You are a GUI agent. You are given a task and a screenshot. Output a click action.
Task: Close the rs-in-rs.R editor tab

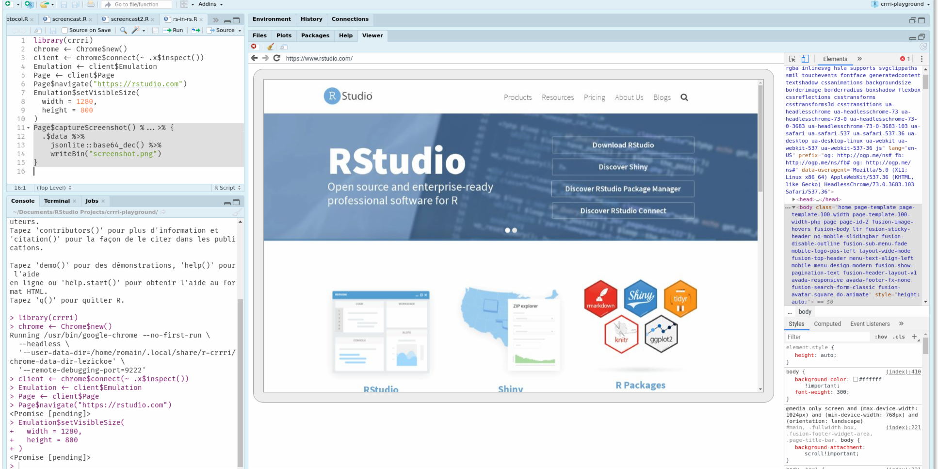pos(201,20)
